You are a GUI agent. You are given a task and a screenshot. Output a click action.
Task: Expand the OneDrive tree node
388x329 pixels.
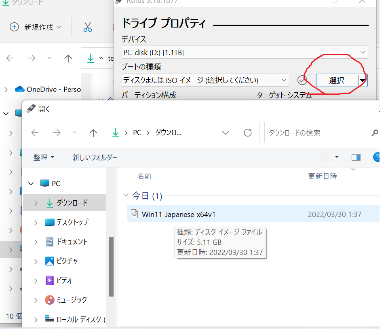[6, 89]
